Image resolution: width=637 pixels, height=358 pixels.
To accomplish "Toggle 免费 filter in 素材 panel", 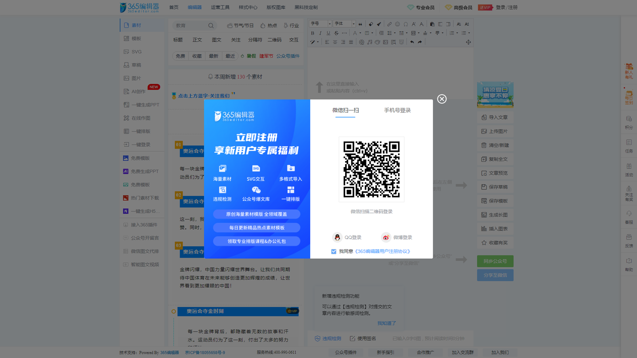I will tap(180, 56).
